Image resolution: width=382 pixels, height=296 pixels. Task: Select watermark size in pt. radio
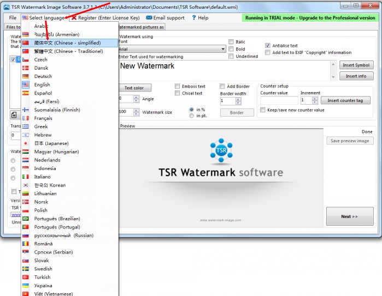[x=191, y=116]
